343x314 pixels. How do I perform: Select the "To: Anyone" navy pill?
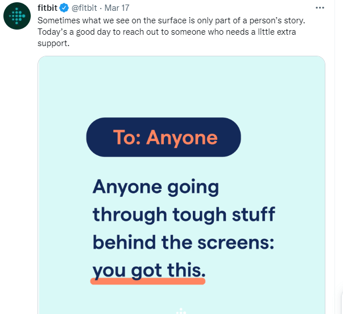click(x=164, y=137)
